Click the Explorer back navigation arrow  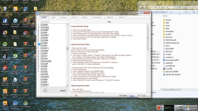pyautogui.click(x=140, y=7)
